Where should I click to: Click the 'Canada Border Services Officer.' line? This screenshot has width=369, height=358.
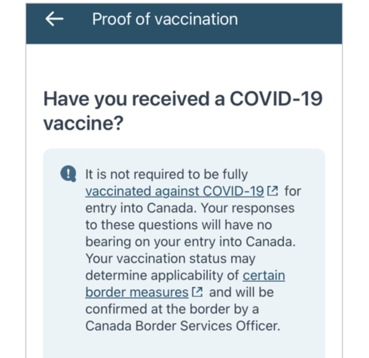183,326
